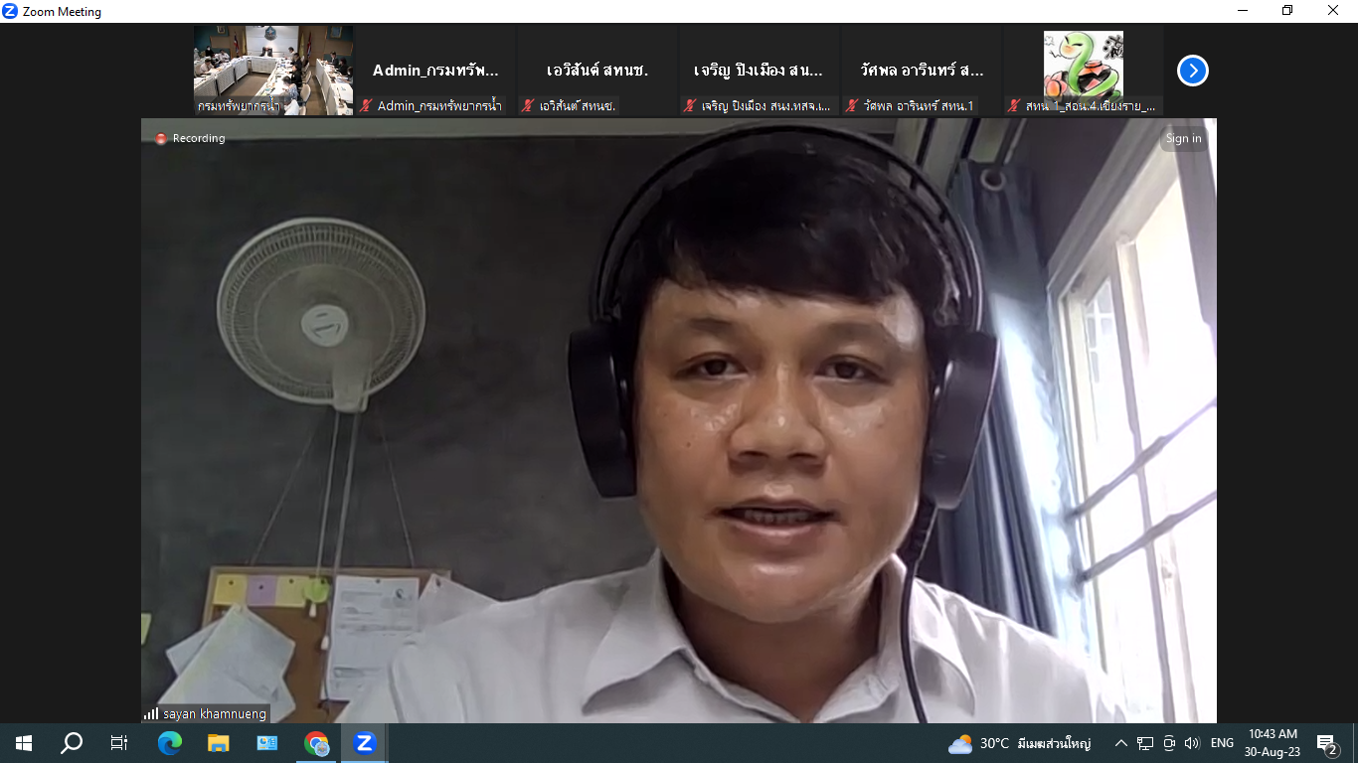The width and height of the screenshot is (1358, 763).
Task: Click the Sign in button
Action: [1183, 138]
